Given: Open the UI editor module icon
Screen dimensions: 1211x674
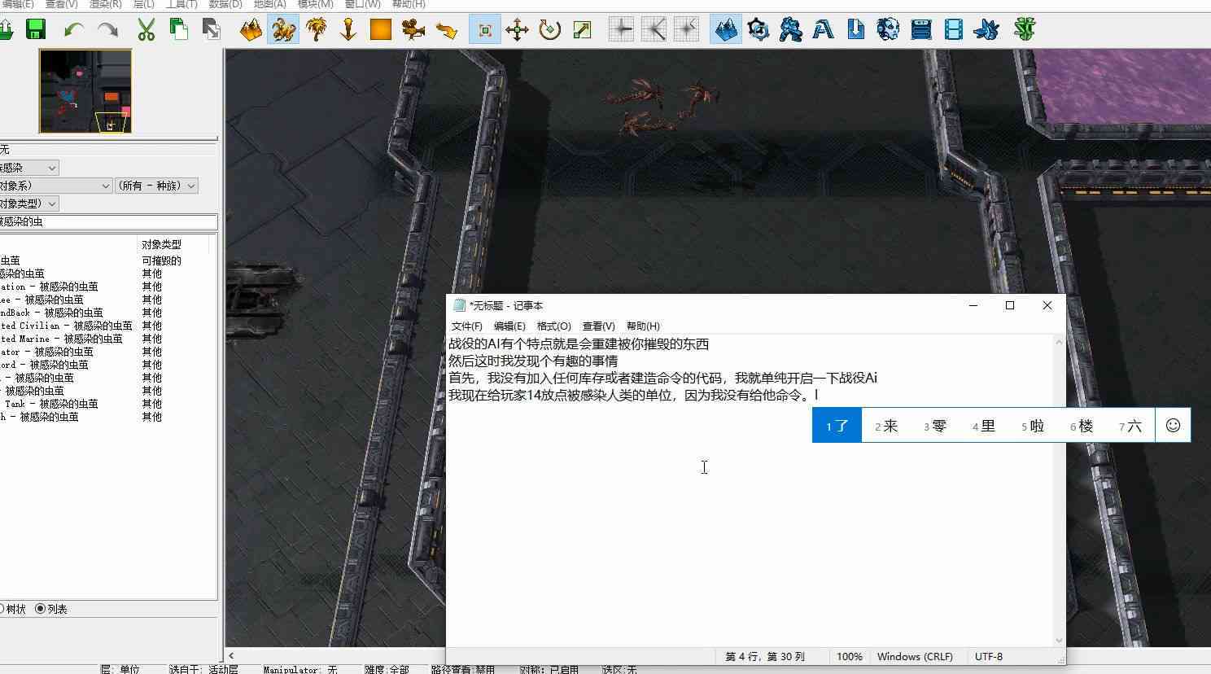Looking at the screenshot, I should click(921, 30).
